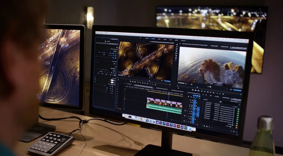Click the timeline playhead on the ruler
This screenshot has height=156, width=283.
point(168,93)
